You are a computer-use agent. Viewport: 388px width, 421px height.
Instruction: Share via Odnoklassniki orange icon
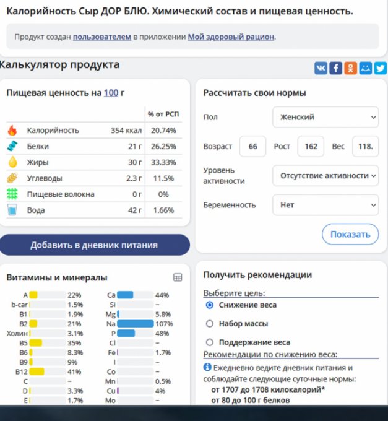(x=350, y=68)
